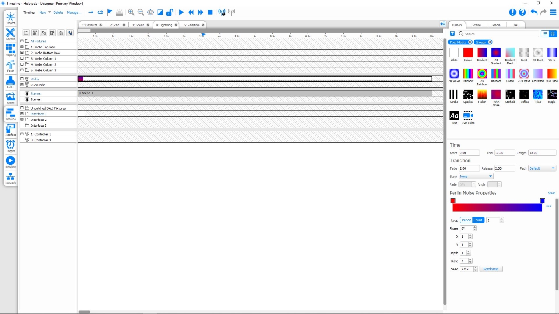Open the 6: Realtime timeline tab
The image size is (559, 314).
click(x=192, y=25)
